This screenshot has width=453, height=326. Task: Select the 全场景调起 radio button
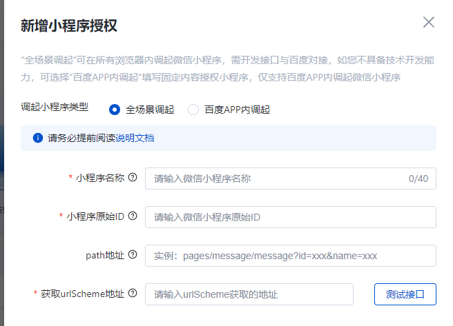[115, 110]
